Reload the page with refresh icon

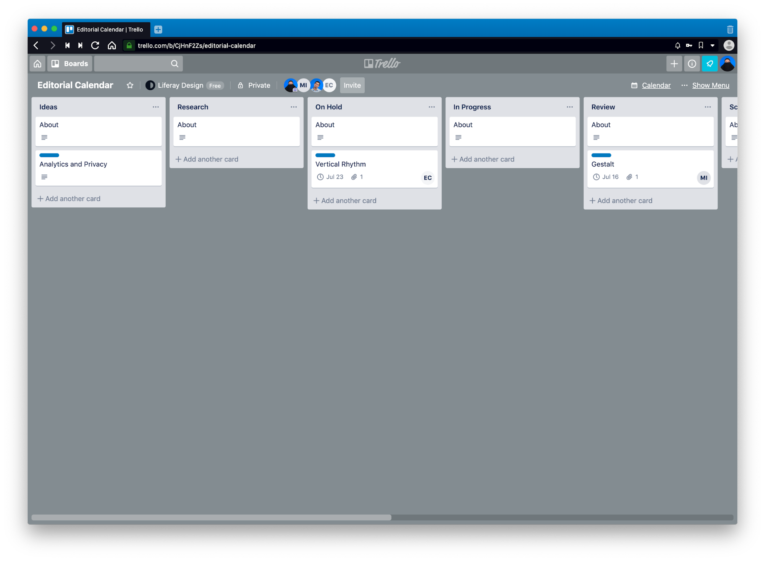95,46
